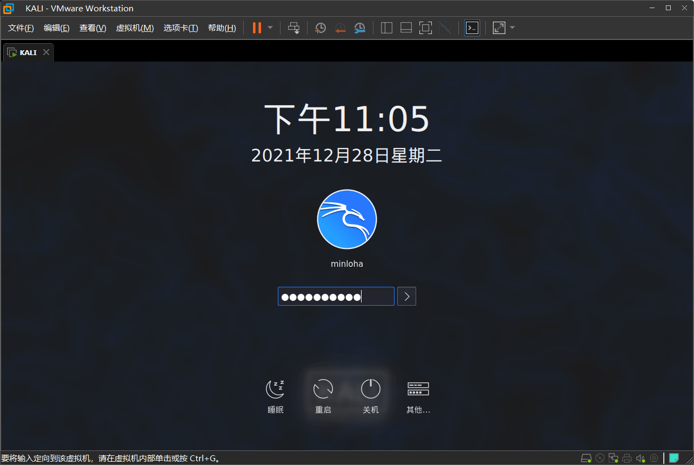Click the sound card status icon
Screen dimensions: 694x465
point(640,459)
